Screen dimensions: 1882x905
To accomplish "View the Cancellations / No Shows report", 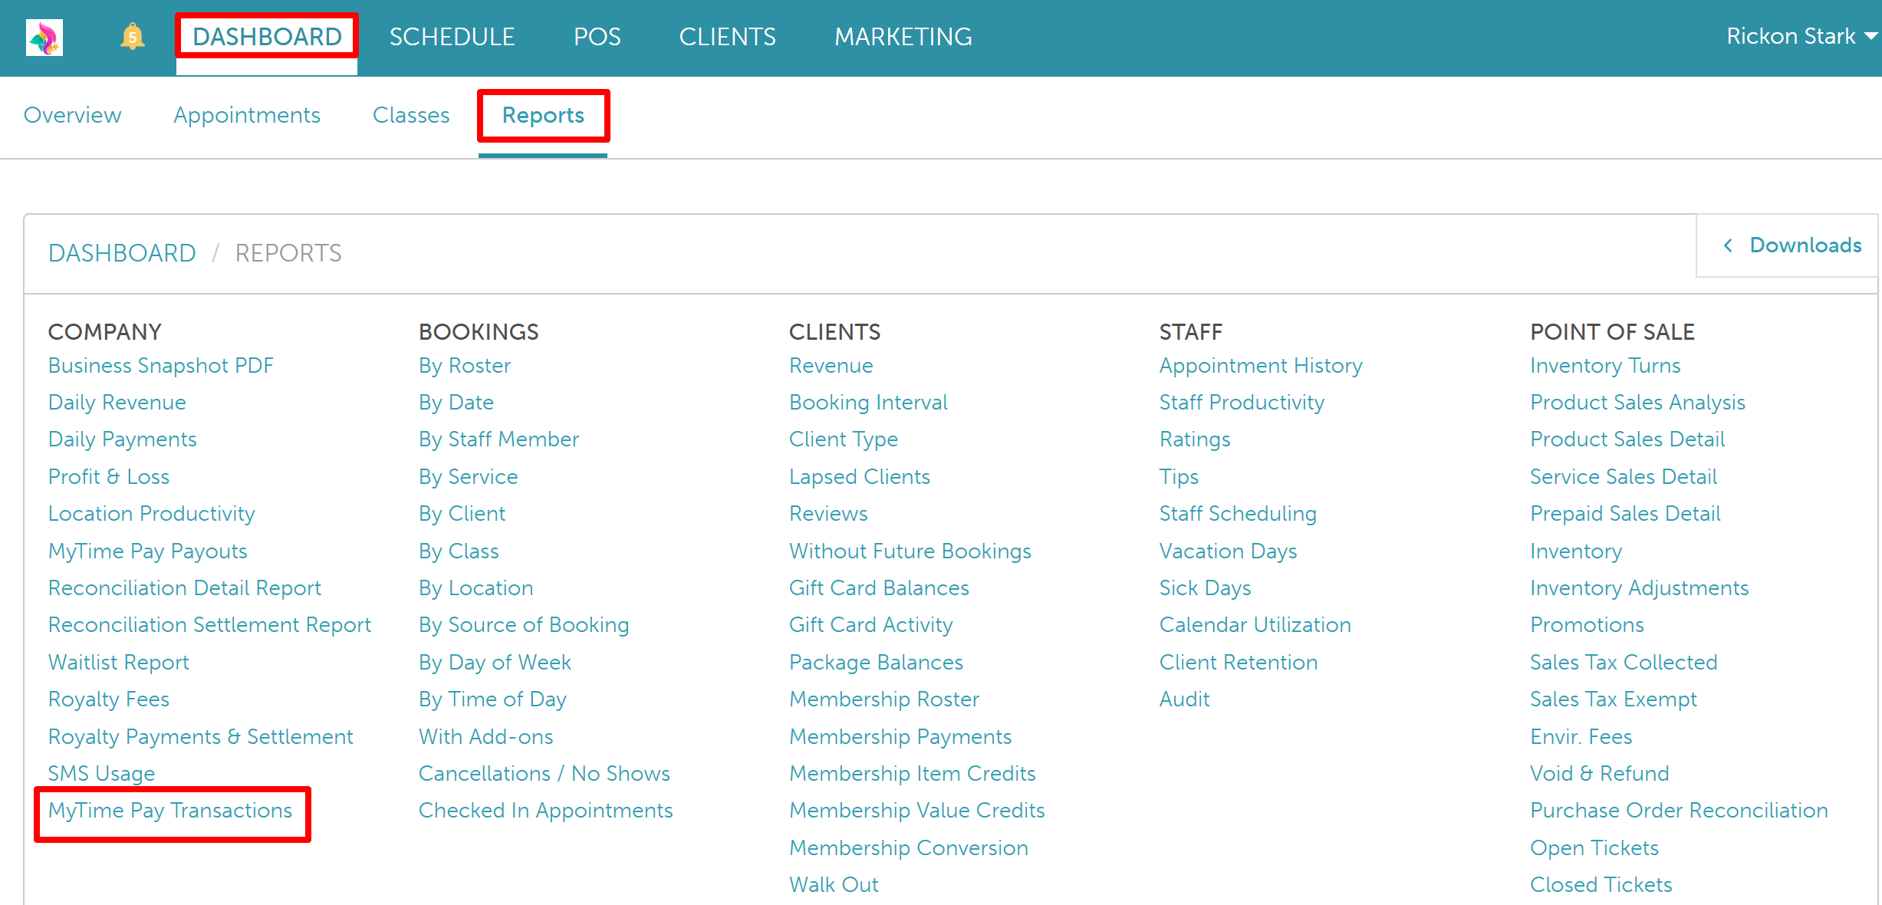I will (545, 773).
